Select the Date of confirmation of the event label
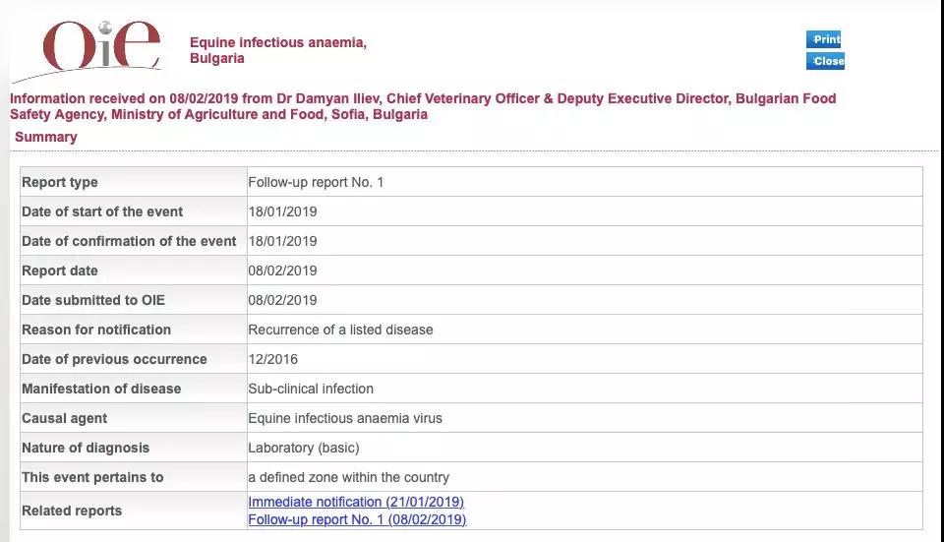 129,241
